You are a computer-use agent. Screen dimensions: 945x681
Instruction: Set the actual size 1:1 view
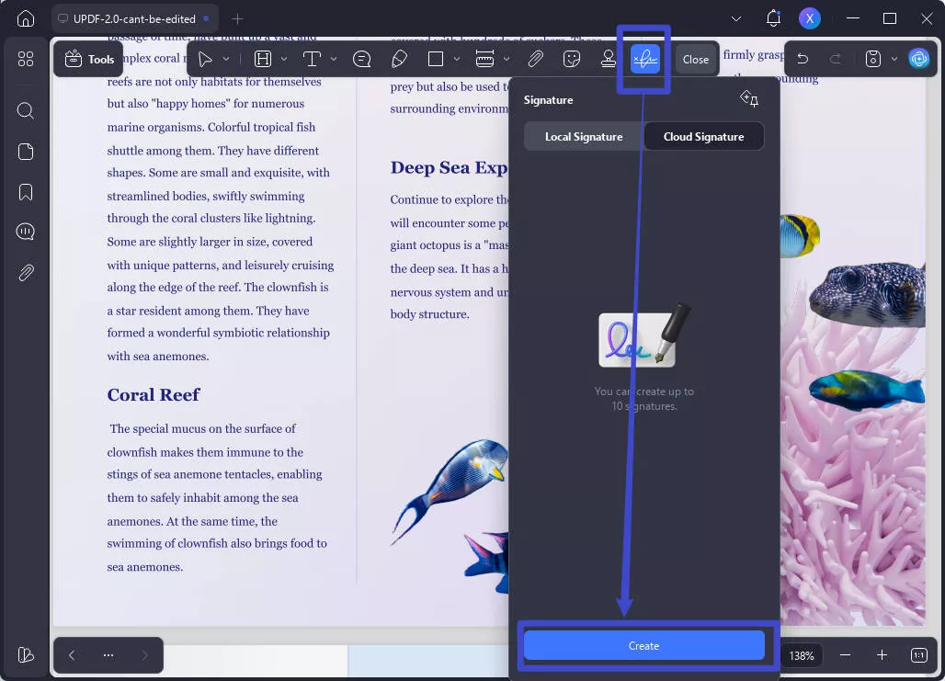coord(919,655)
